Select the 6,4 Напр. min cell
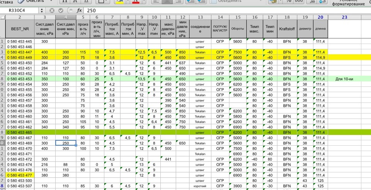Viewport: 371px width, 190px height. [154, 122]
